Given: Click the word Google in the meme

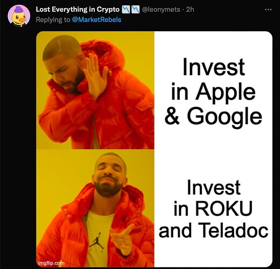Looking at the screenshot, I should [x=225, y=117].
